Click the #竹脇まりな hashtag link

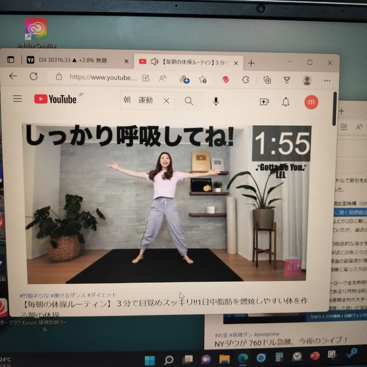pos(34,295)
